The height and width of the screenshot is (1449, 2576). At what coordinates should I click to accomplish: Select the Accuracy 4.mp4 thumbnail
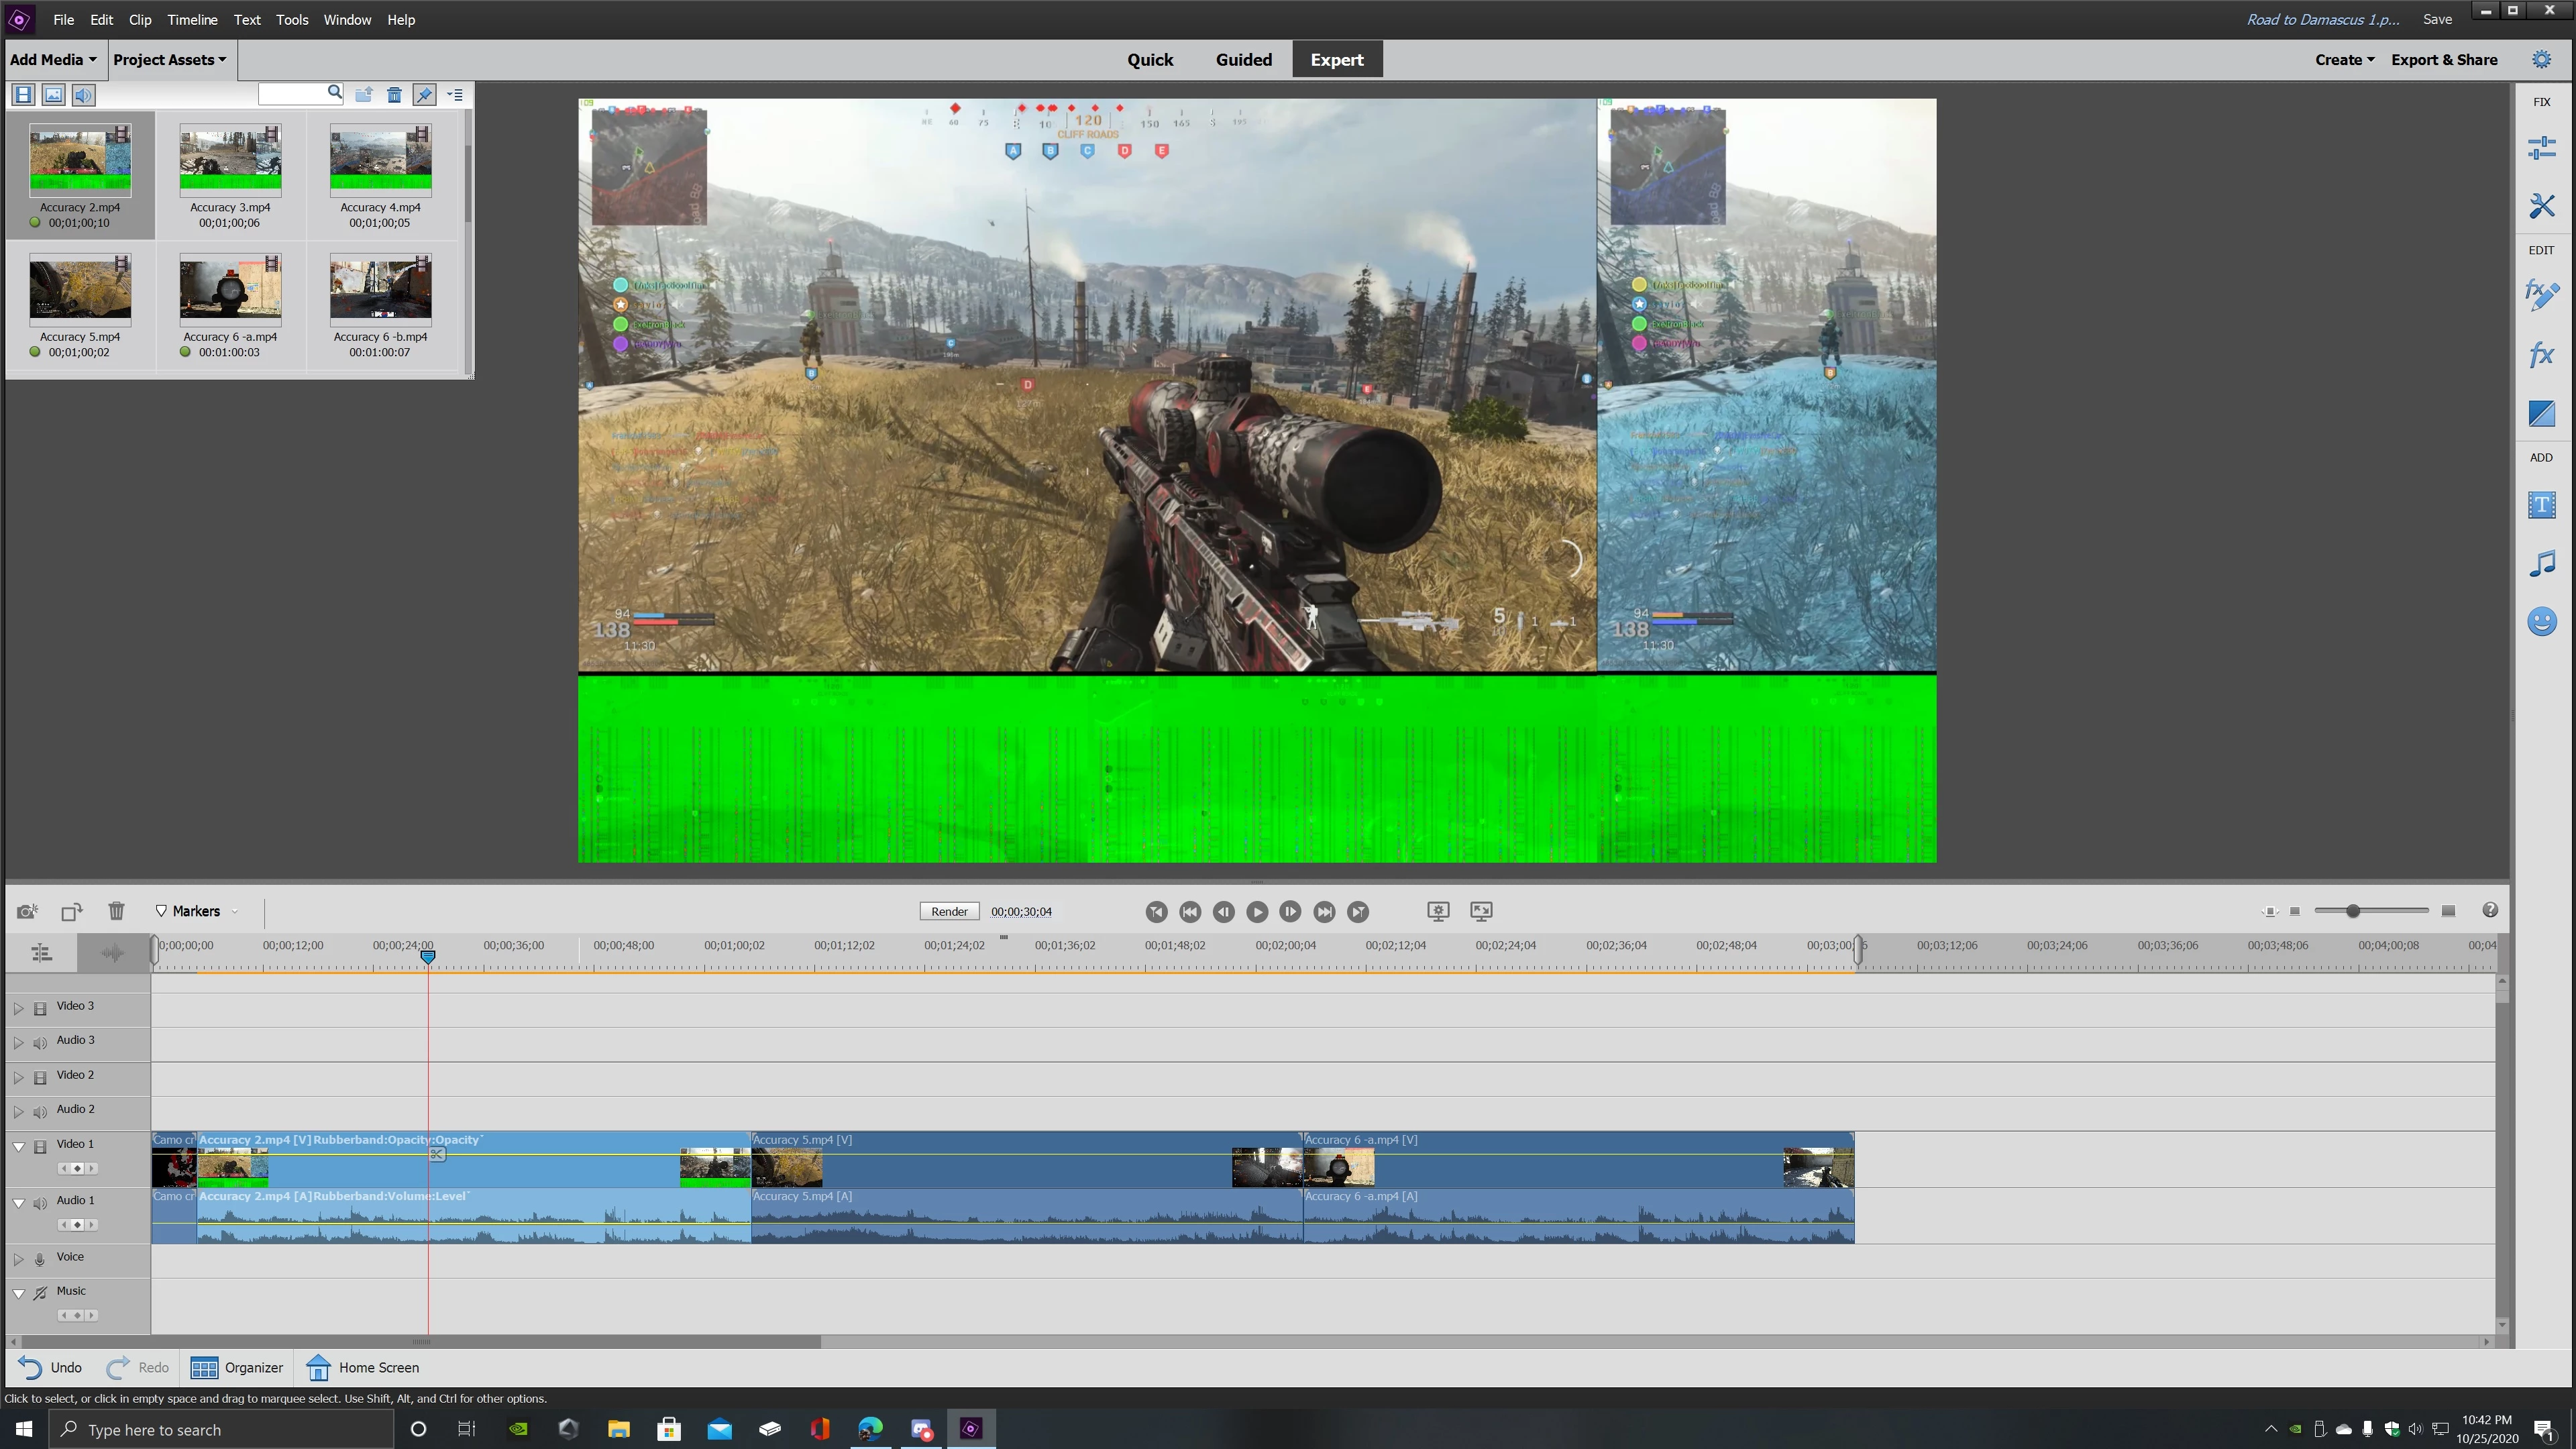380,160
